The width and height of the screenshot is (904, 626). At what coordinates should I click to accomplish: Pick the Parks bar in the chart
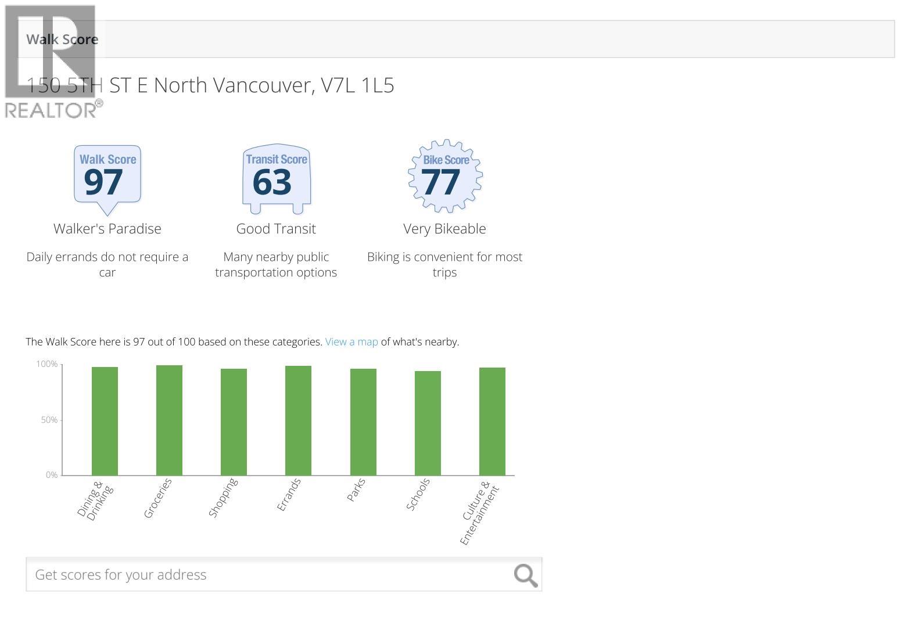click(363, 422)
